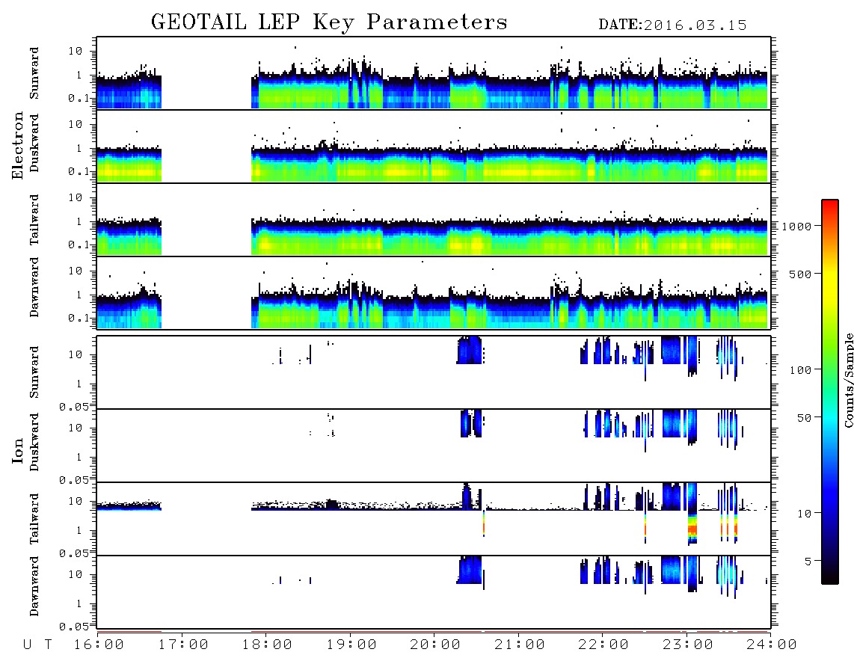Click the 0.1 tick of Electron Sunward panel
The height and width of the screenshot is (658, 854).
(78, 99)
